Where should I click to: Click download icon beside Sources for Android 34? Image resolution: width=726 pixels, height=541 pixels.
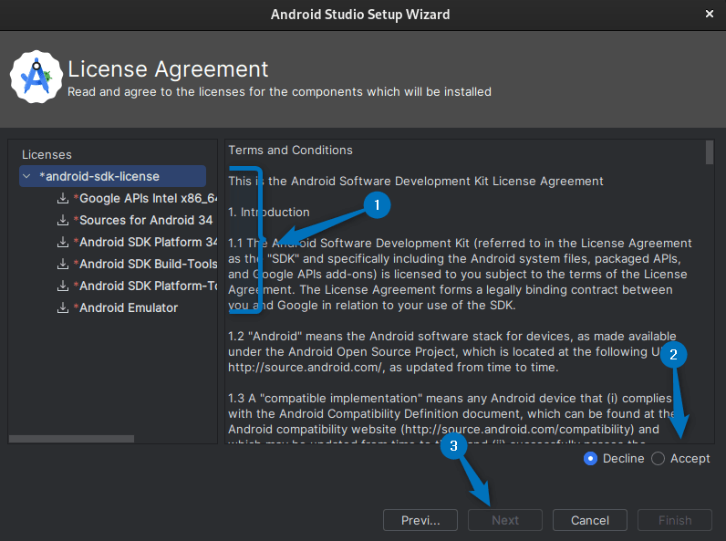click(x=63, y=220)
